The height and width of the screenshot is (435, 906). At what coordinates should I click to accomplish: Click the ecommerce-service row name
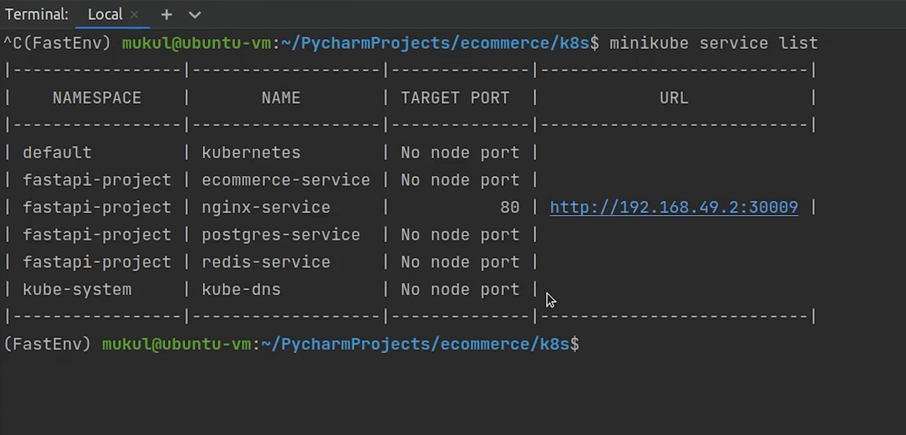286,180
